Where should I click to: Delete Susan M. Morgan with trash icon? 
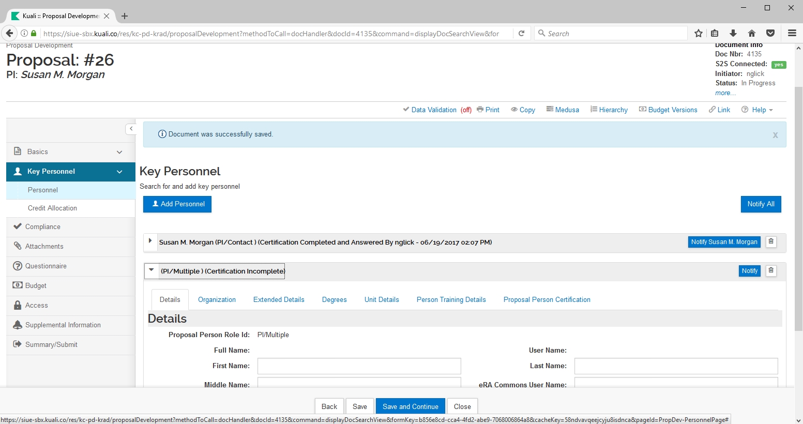tap(771, 242)
